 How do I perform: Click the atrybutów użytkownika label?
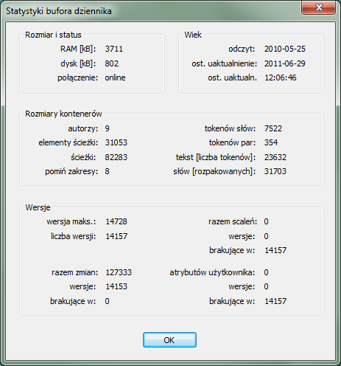coord(212,272)
